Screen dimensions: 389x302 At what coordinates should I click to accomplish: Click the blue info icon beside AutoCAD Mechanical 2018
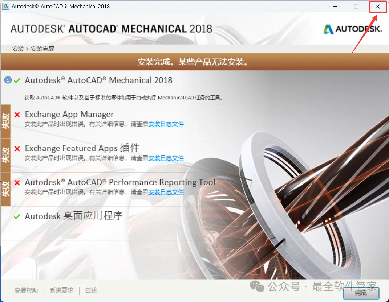(8, 80)
